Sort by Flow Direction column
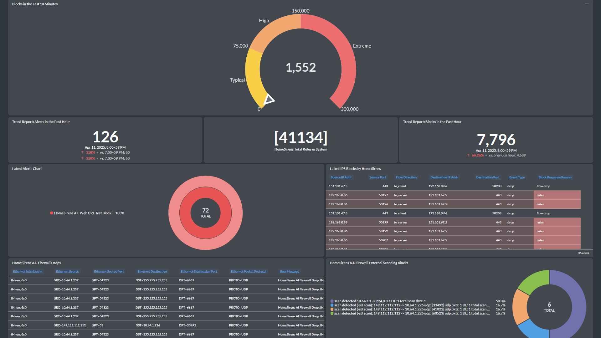Screen dimensions: 601x338 406,177
